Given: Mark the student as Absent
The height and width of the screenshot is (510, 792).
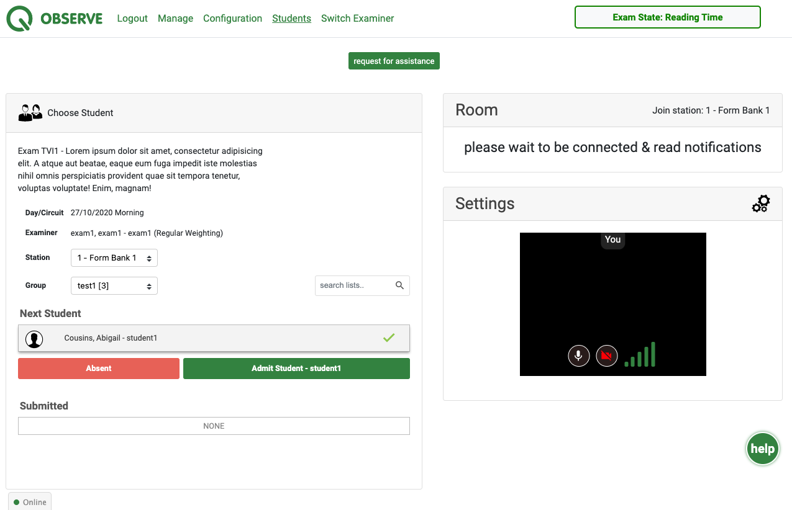Looking at the screenshot, I should tap(99, 369).
